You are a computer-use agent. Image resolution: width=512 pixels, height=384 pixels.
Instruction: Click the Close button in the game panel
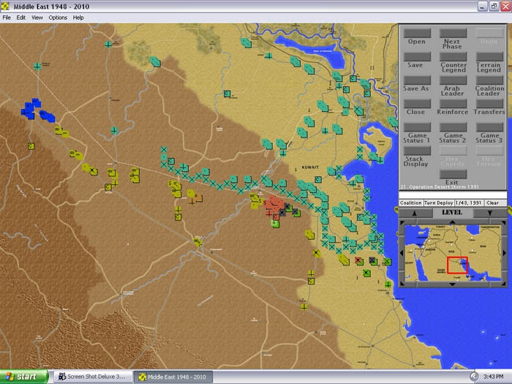[x=417, y=104]
